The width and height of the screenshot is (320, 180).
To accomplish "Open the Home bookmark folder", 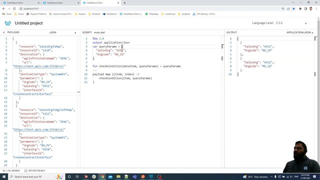I will coord(19,14).
